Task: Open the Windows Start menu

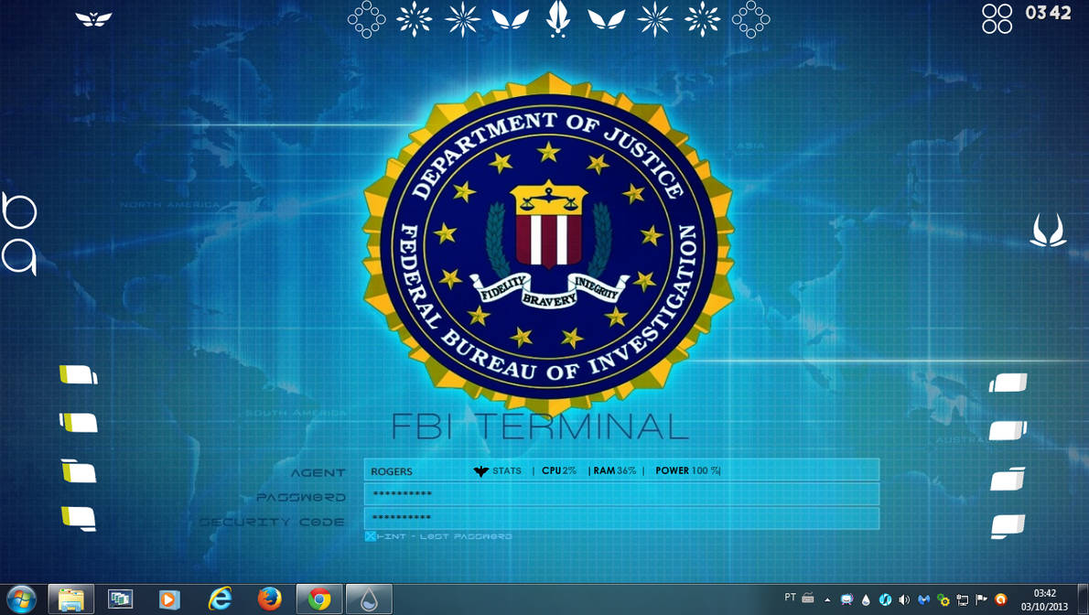Action: (20, 599)
